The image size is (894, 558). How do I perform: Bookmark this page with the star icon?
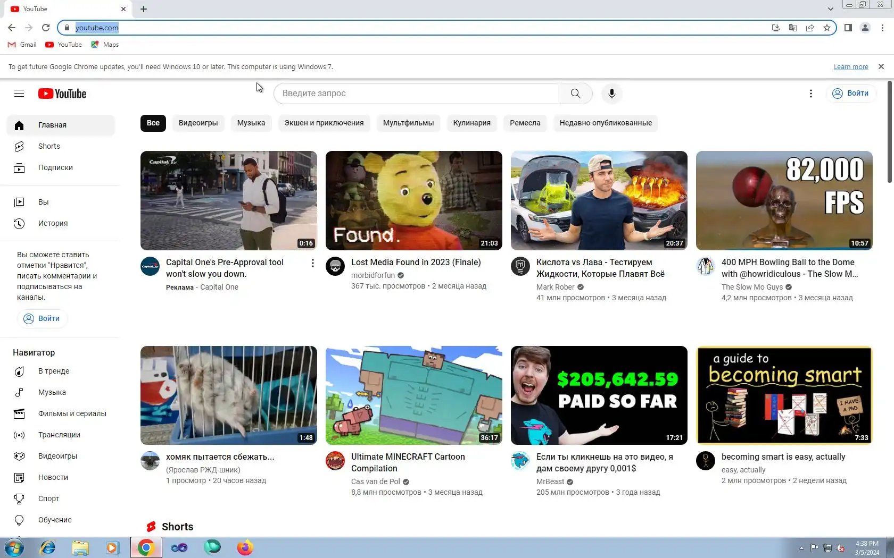pyautogui.click(x=827, y=28)
